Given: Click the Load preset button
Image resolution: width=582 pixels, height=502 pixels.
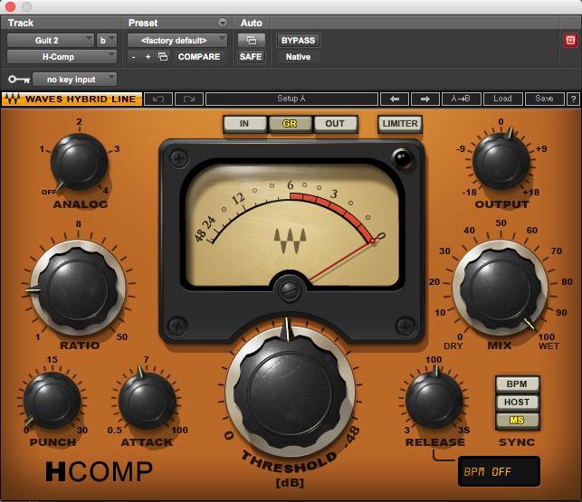Looking at the screenshot, I should coord(502,99).
